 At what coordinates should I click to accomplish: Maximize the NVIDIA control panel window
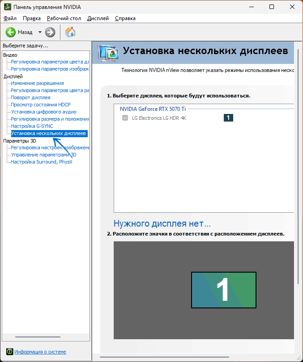tap(272, 7)
